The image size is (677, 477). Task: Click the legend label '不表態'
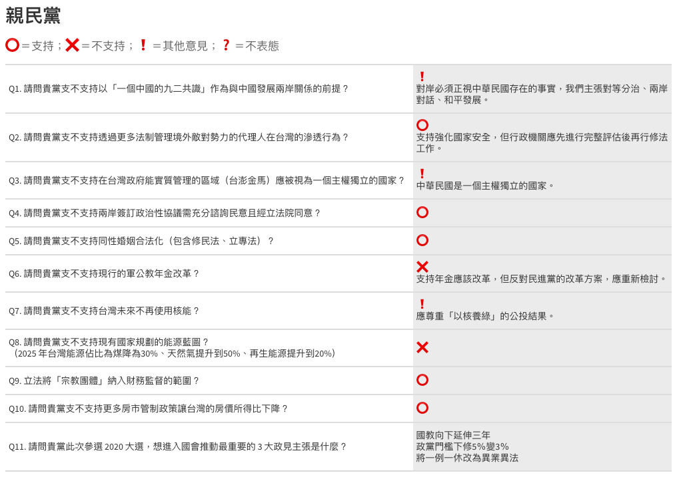[262, 46]
